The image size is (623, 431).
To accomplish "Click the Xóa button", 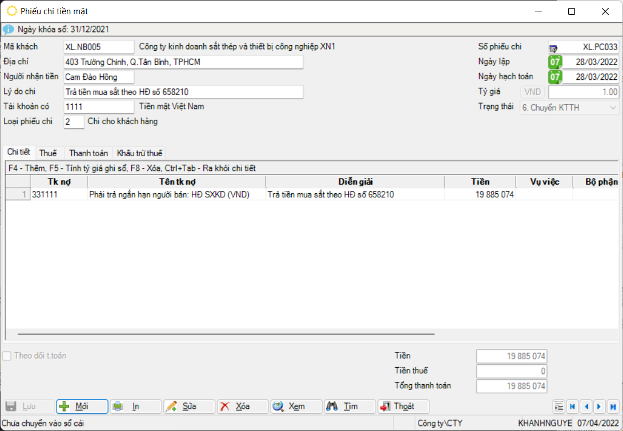I will click(242, 406).
